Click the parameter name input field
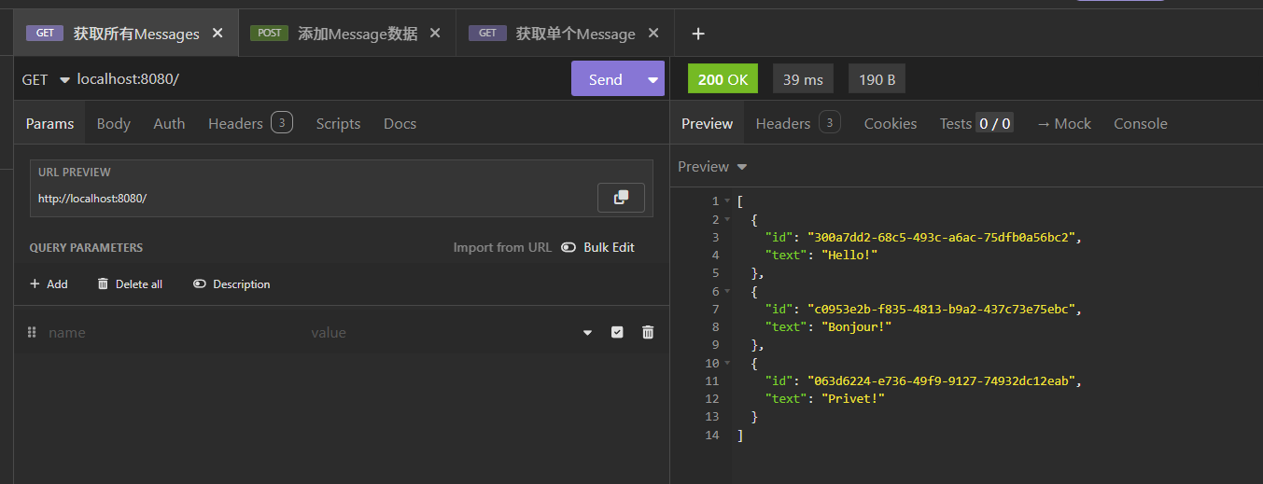Image resolution: width=1263 pixels, height=484 pixels. [x=168, y=332]
